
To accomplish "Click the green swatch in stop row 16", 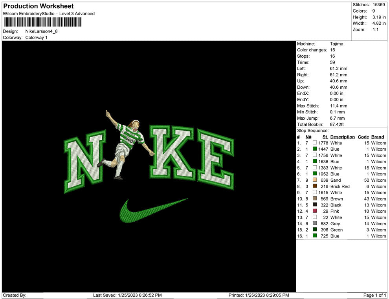I will point(315,235).
